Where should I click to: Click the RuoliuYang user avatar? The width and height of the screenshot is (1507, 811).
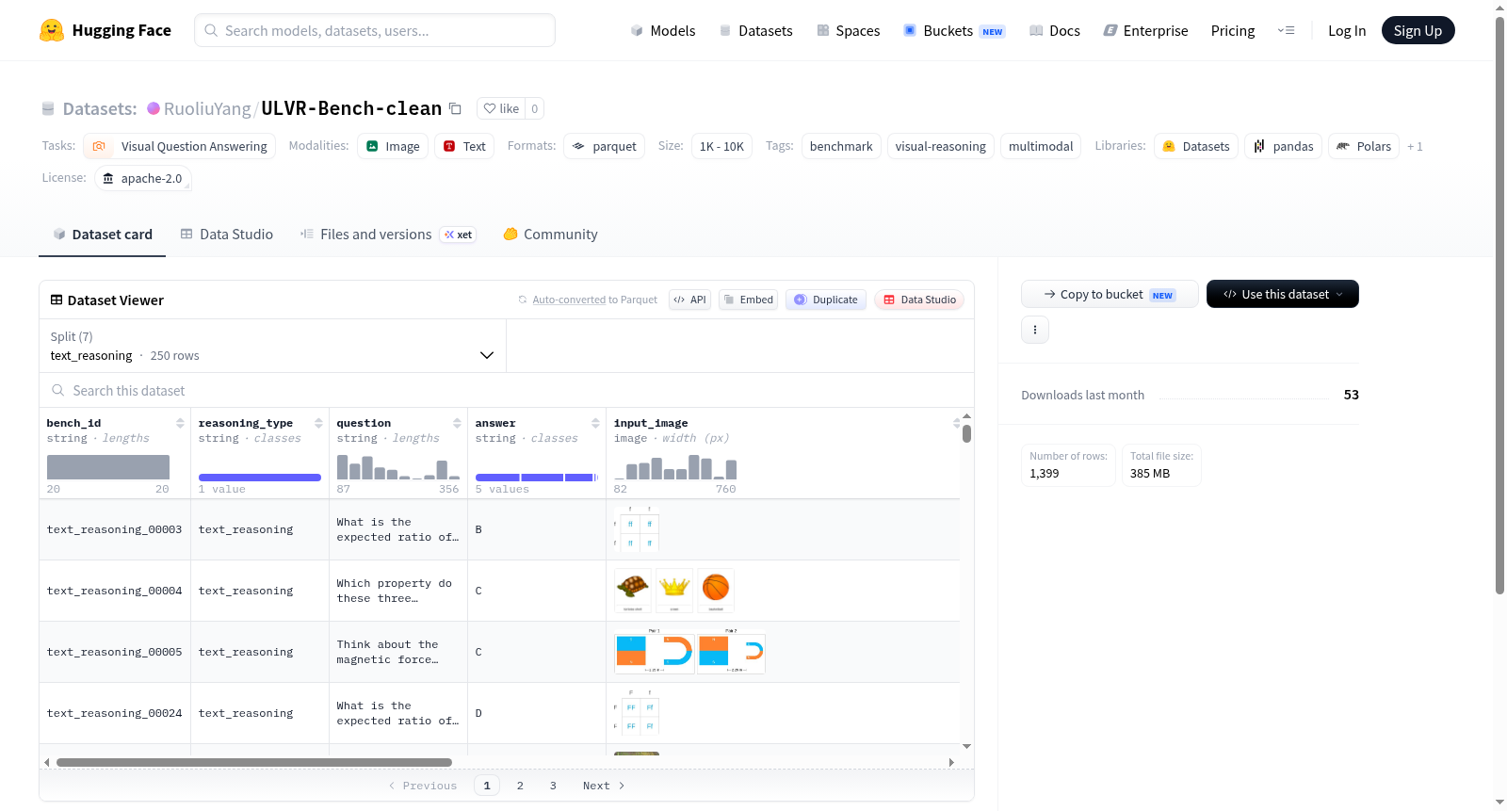click(154, 108)
